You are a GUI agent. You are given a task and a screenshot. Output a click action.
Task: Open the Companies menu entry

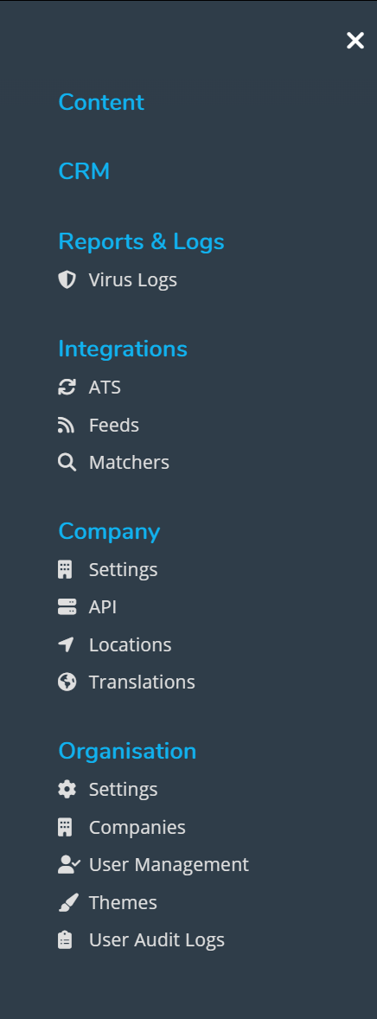(137, 827)
